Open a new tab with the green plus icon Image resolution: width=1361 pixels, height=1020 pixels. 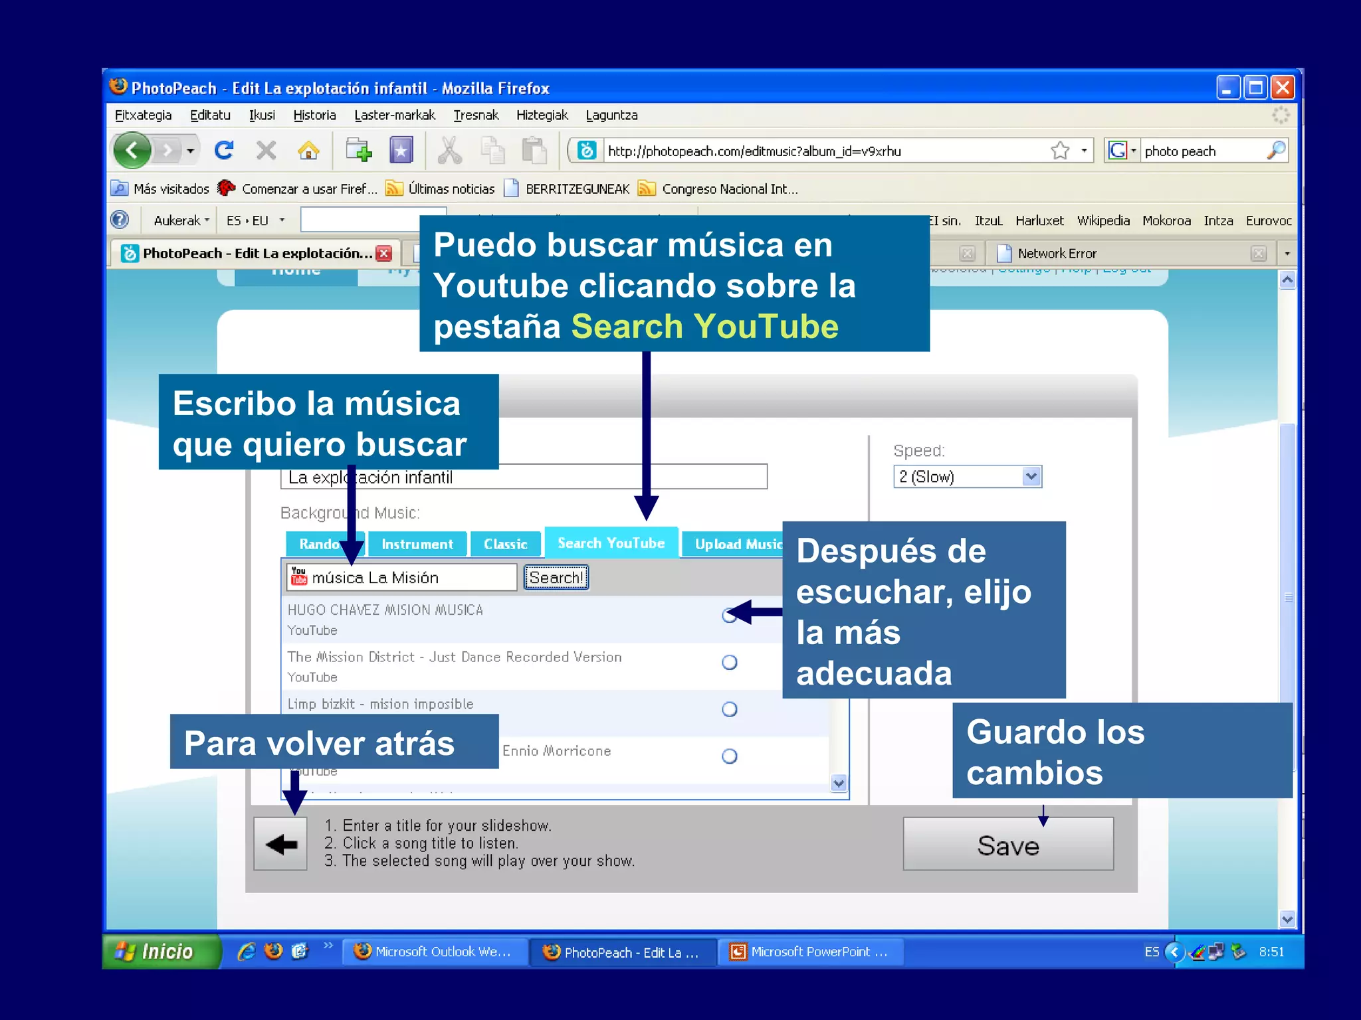[x=359, y=151]
